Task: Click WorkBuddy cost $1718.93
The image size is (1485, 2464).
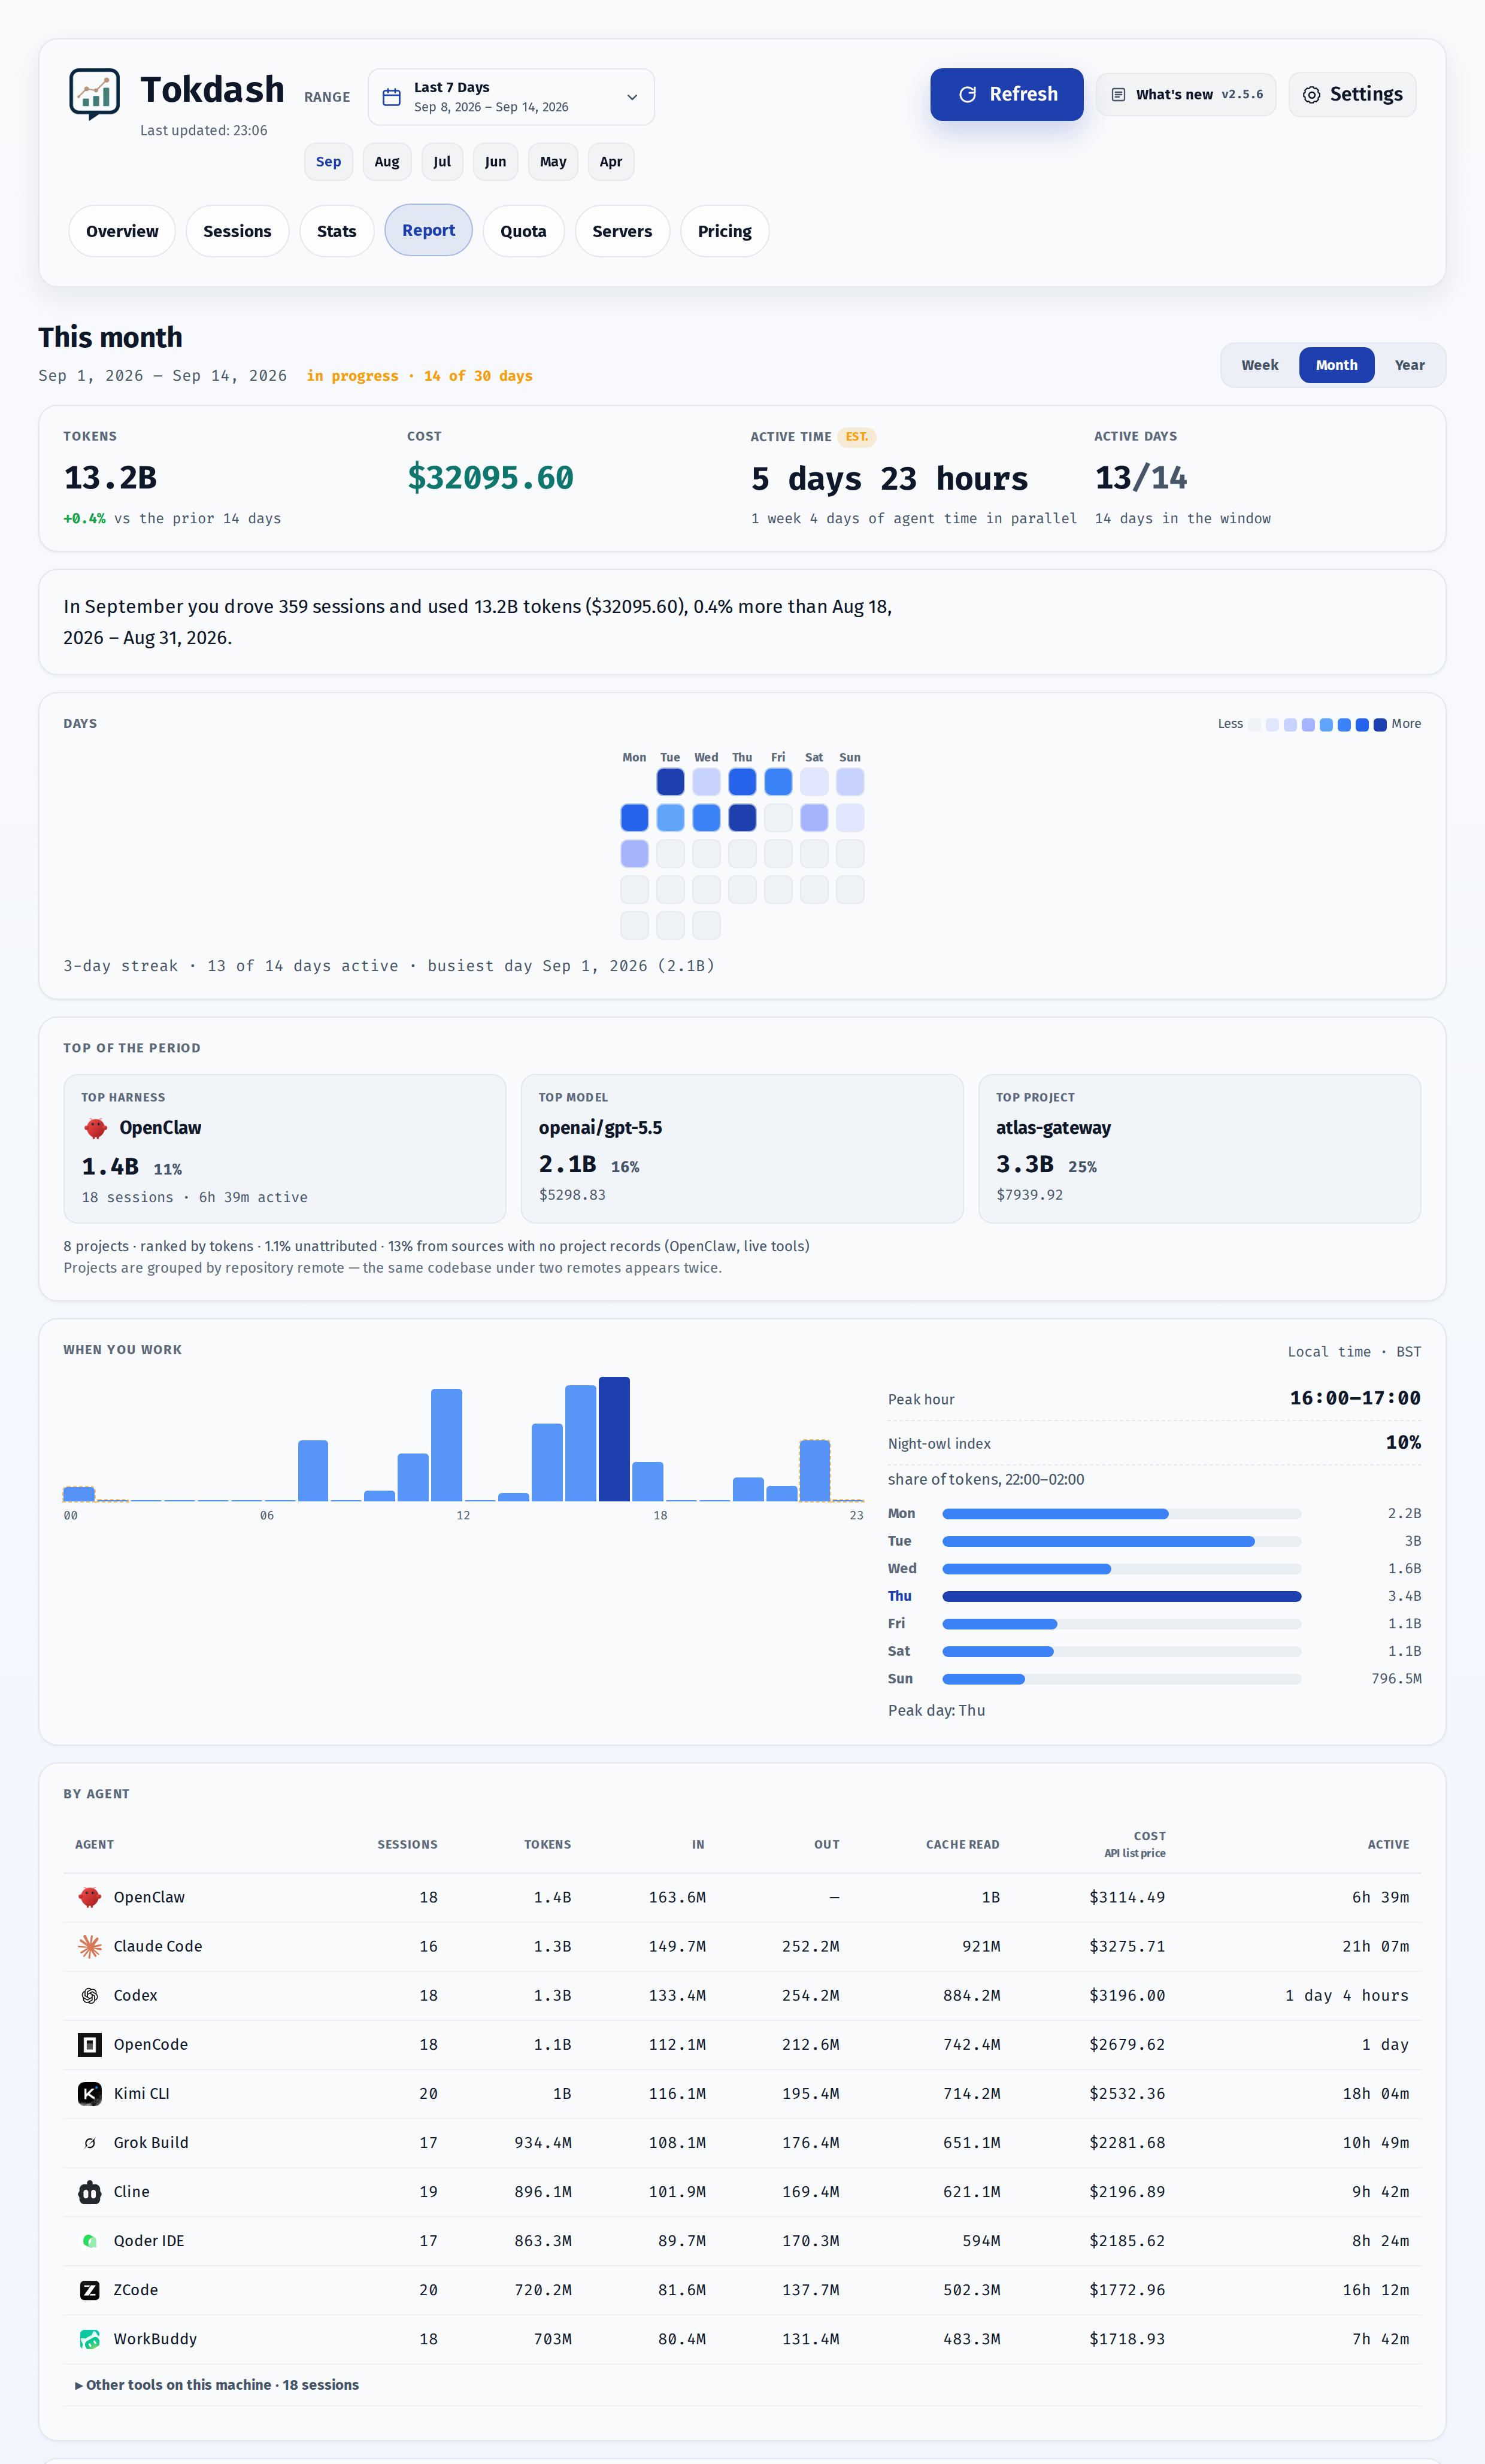Action: (1127, 2339)
